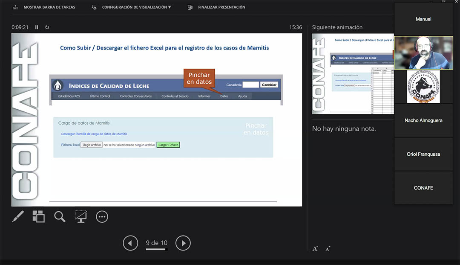
Task: Select Manuel participant tile
Action: [423, 19]
